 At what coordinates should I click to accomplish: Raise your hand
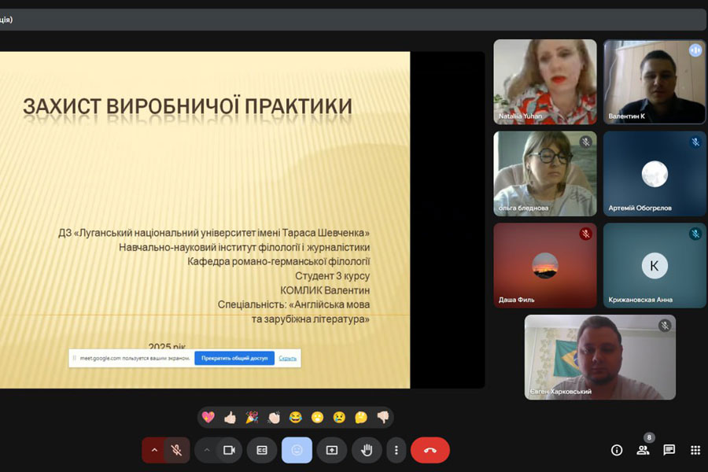(x=367, y=450)
